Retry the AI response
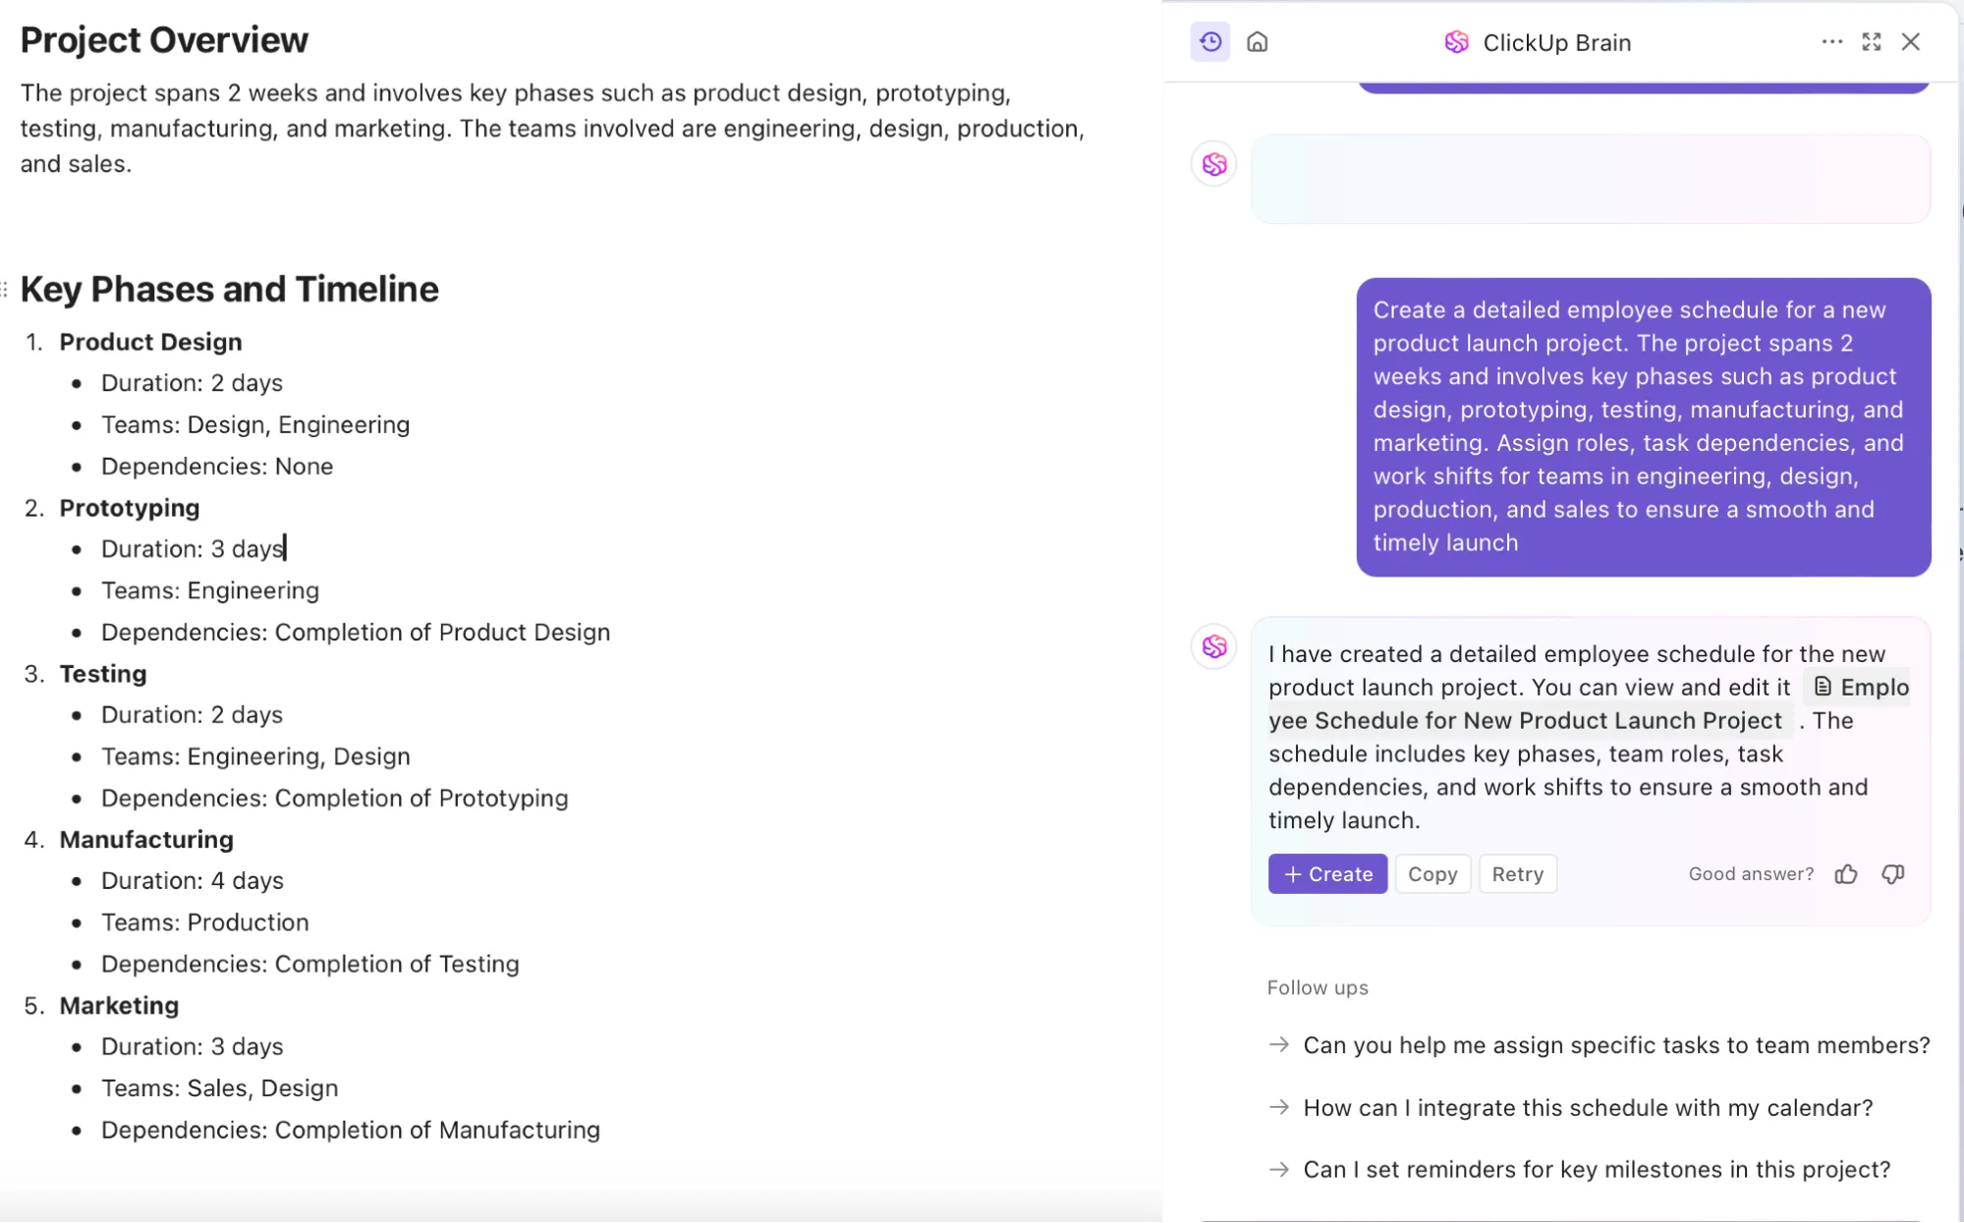Screen dimensions: 1964x1223 (1518, 874)
